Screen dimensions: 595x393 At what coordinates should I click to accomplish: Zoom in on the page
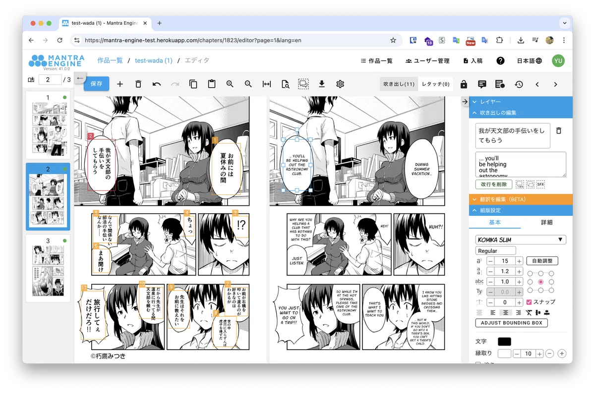[230, 84]
